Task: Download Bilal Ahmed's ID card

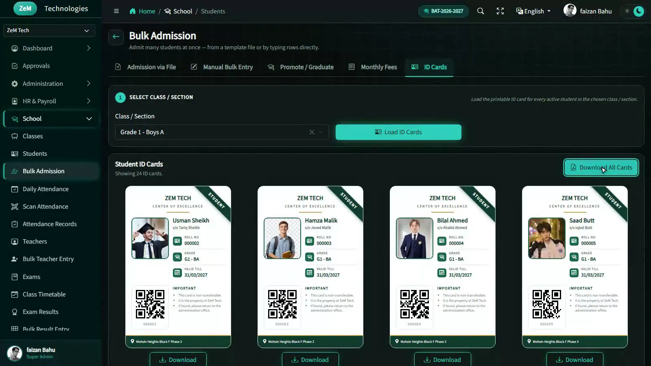Action: click(x=443, y=359)
